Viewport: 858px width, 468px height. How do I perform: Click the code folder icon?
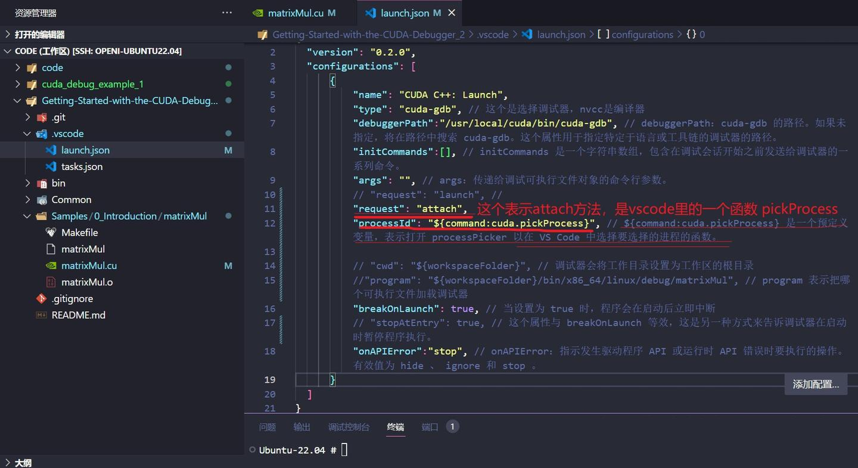(x=32, y=68)
